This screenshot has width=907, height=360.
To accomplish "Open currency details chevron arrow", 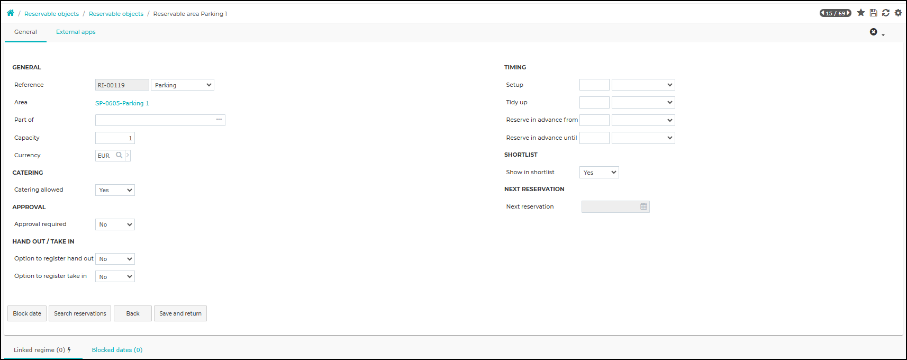I will coord(128,155).
